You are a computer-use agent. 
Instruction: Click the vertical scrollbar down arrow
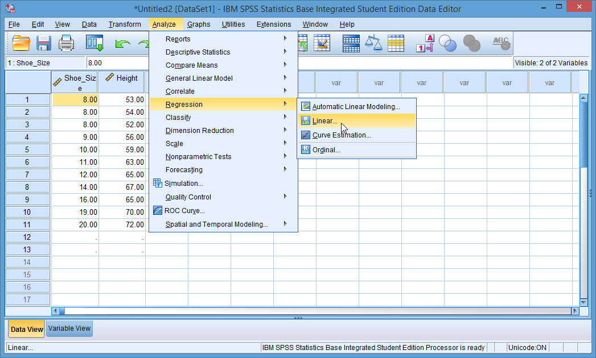point(584,302)
